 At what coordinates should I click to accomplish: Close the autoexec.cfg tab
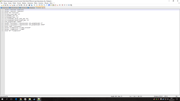[44, 8]
